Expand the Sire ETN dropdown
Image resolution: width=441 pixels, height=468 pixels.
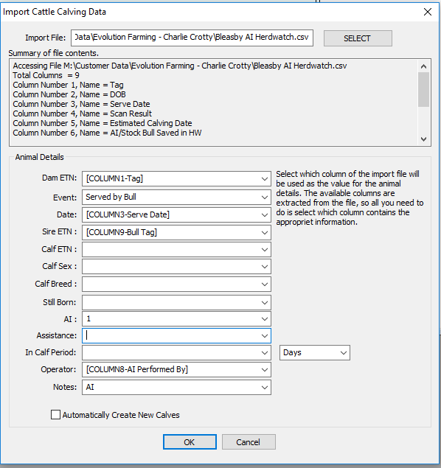pyautogui.click(x=176, y=232)
